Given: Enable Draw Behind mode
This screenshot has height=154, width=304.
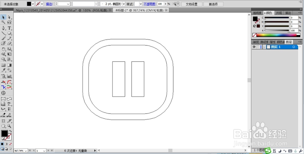Looking at the screenshot, I should (x=6, y=149).
